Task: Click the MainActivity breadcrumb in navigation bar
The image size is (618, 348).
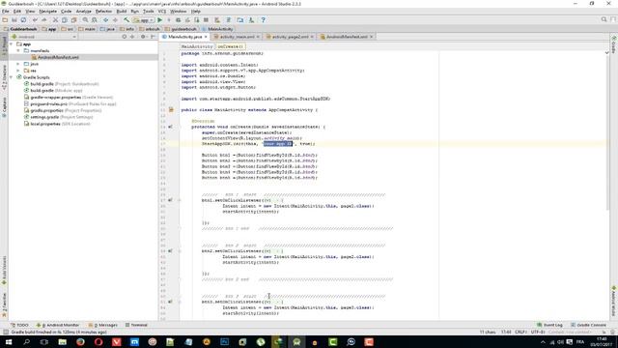Action: pos(217,29)
